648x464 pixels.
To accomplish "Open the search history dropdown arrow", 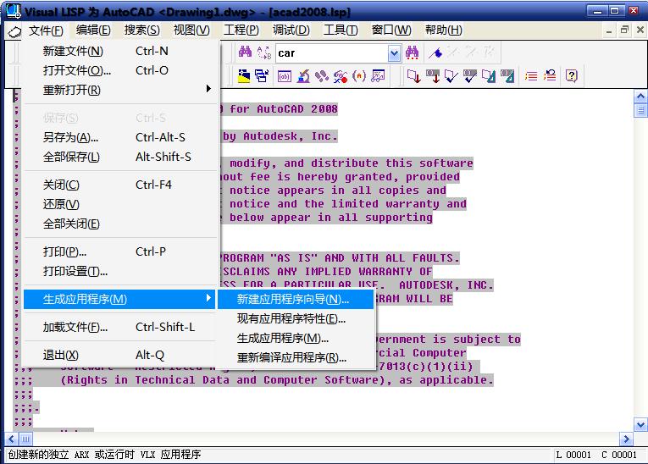I will pyautogui.click(x=394, y=53).
